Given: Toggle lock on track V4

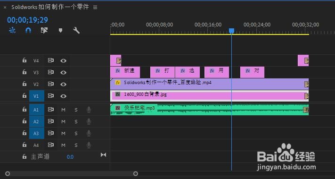Looking at the screenshot, I should (x=25, y=60).
